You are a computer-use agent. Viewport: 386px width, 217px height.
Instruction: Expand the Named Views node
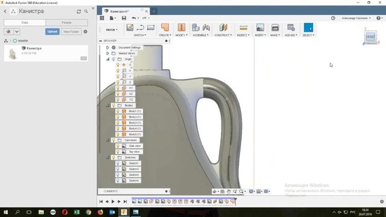point(107,54)
